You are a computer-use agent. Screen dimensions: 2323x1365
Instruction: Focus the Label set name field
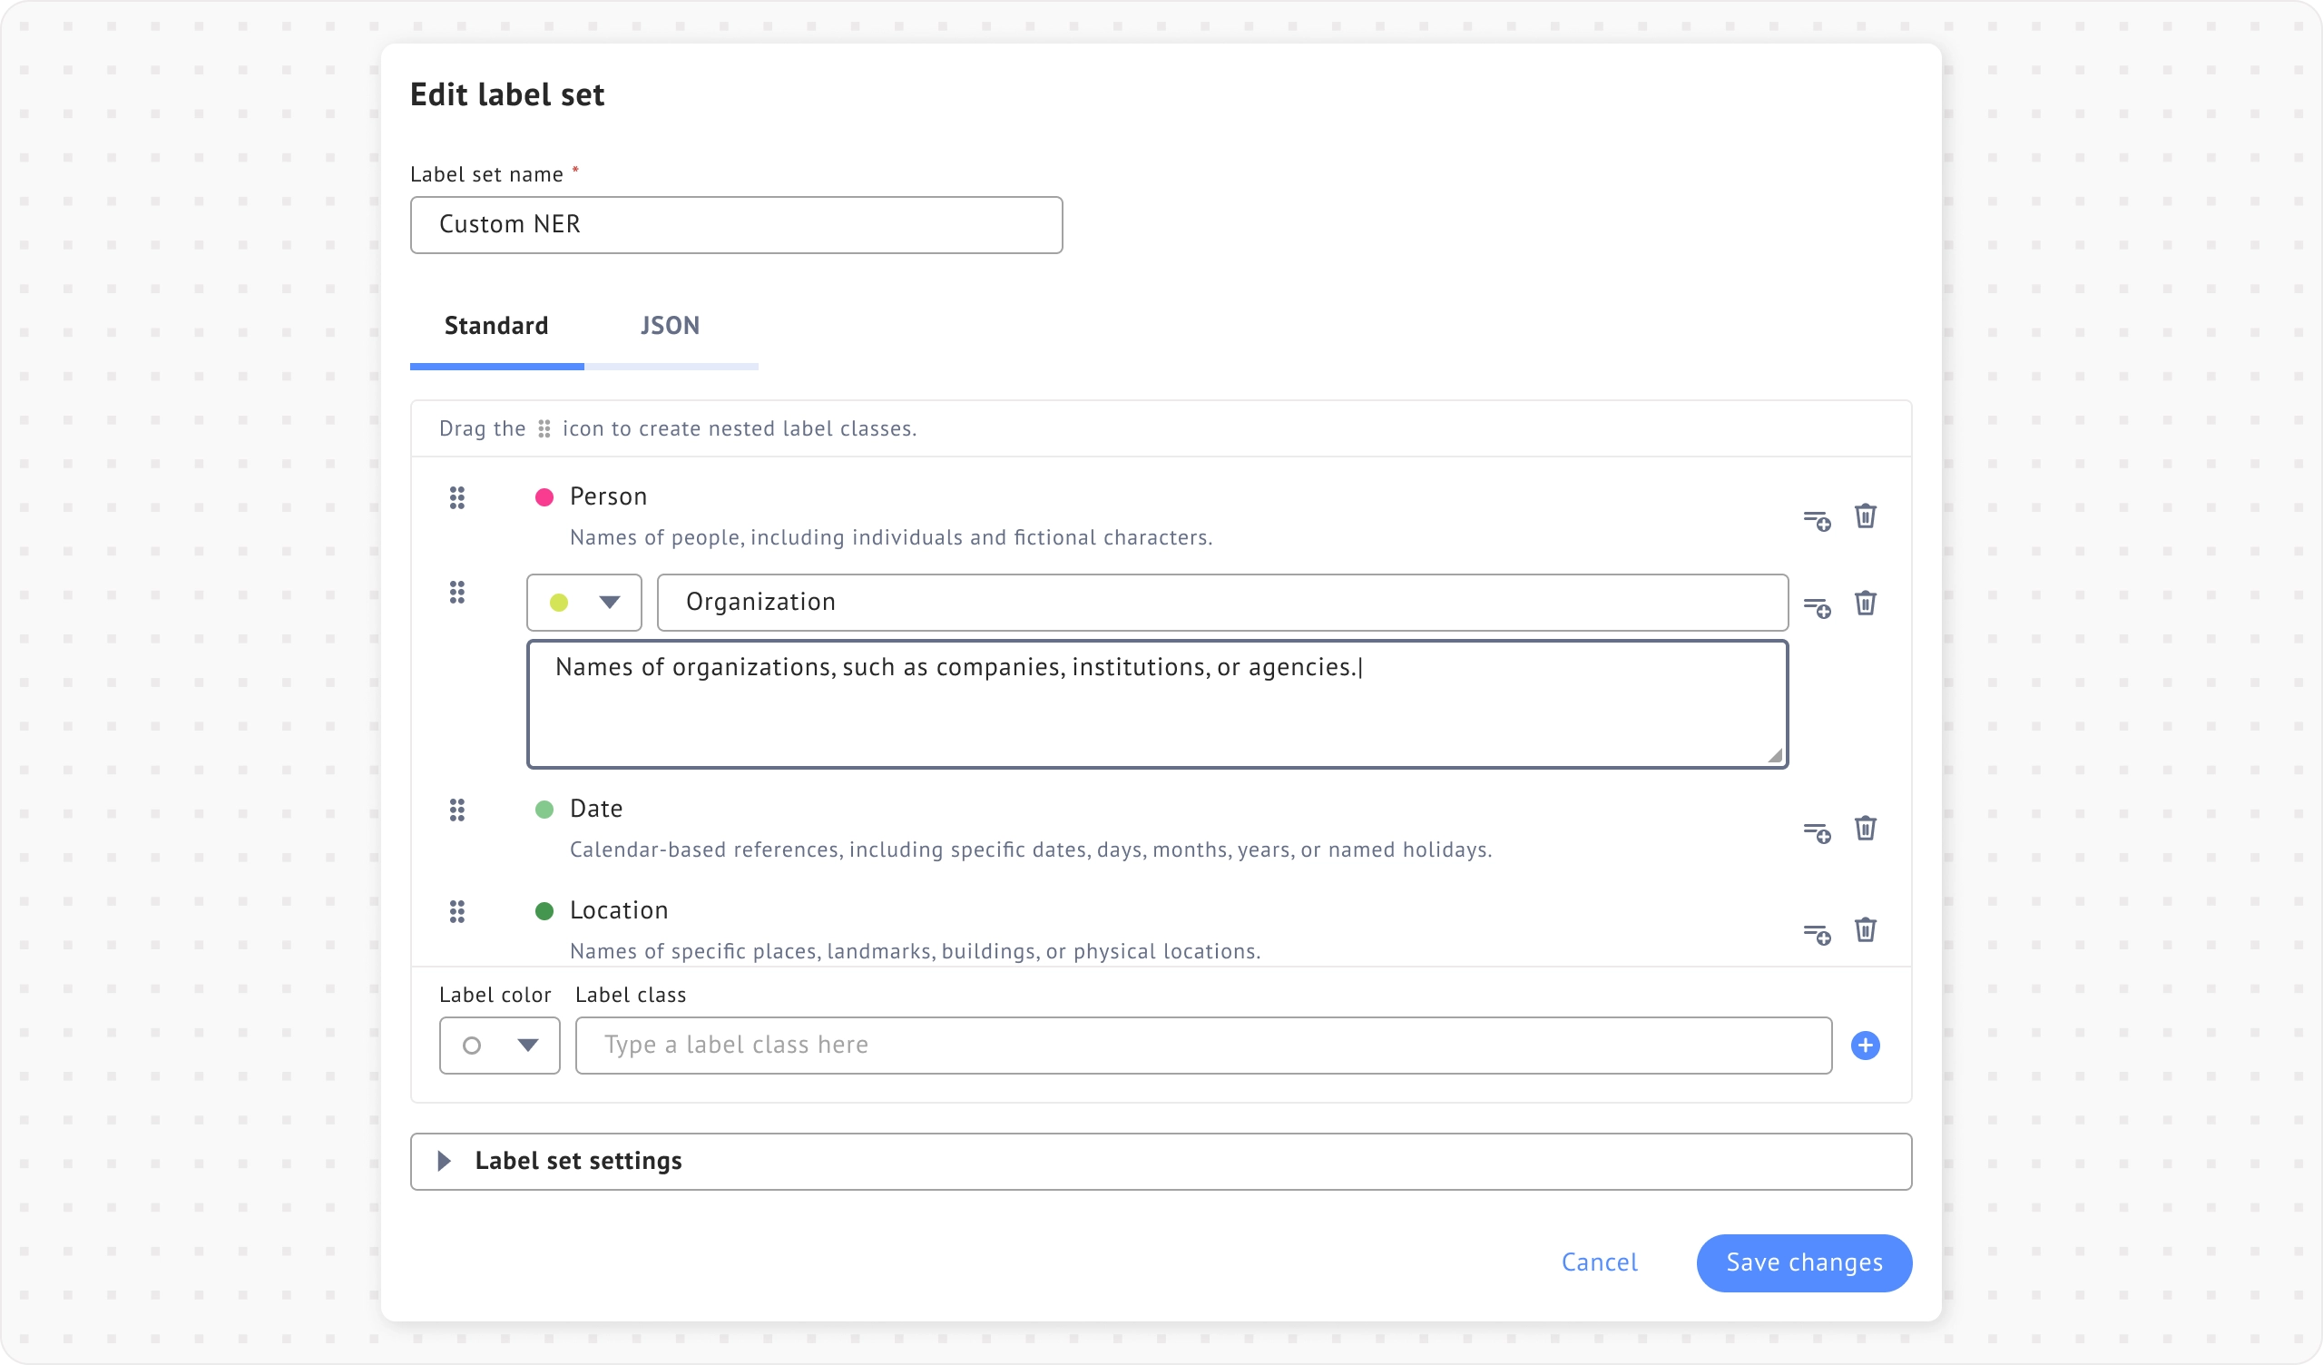click(x=736, y=225)
